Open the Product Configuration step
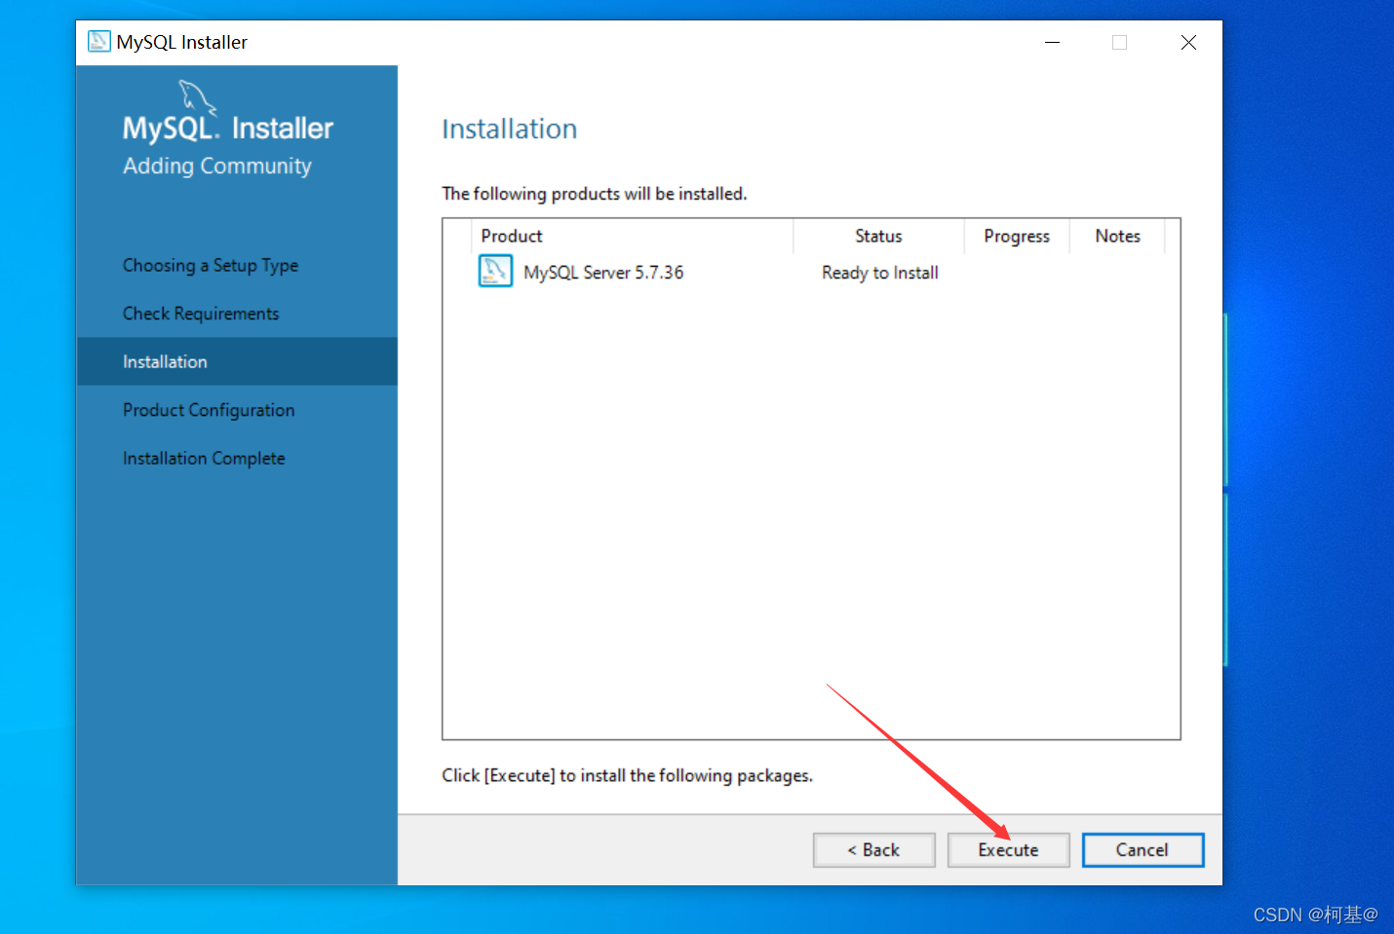Image resolution: width=1394 pixels, height=934 pixels. point(209,410)
